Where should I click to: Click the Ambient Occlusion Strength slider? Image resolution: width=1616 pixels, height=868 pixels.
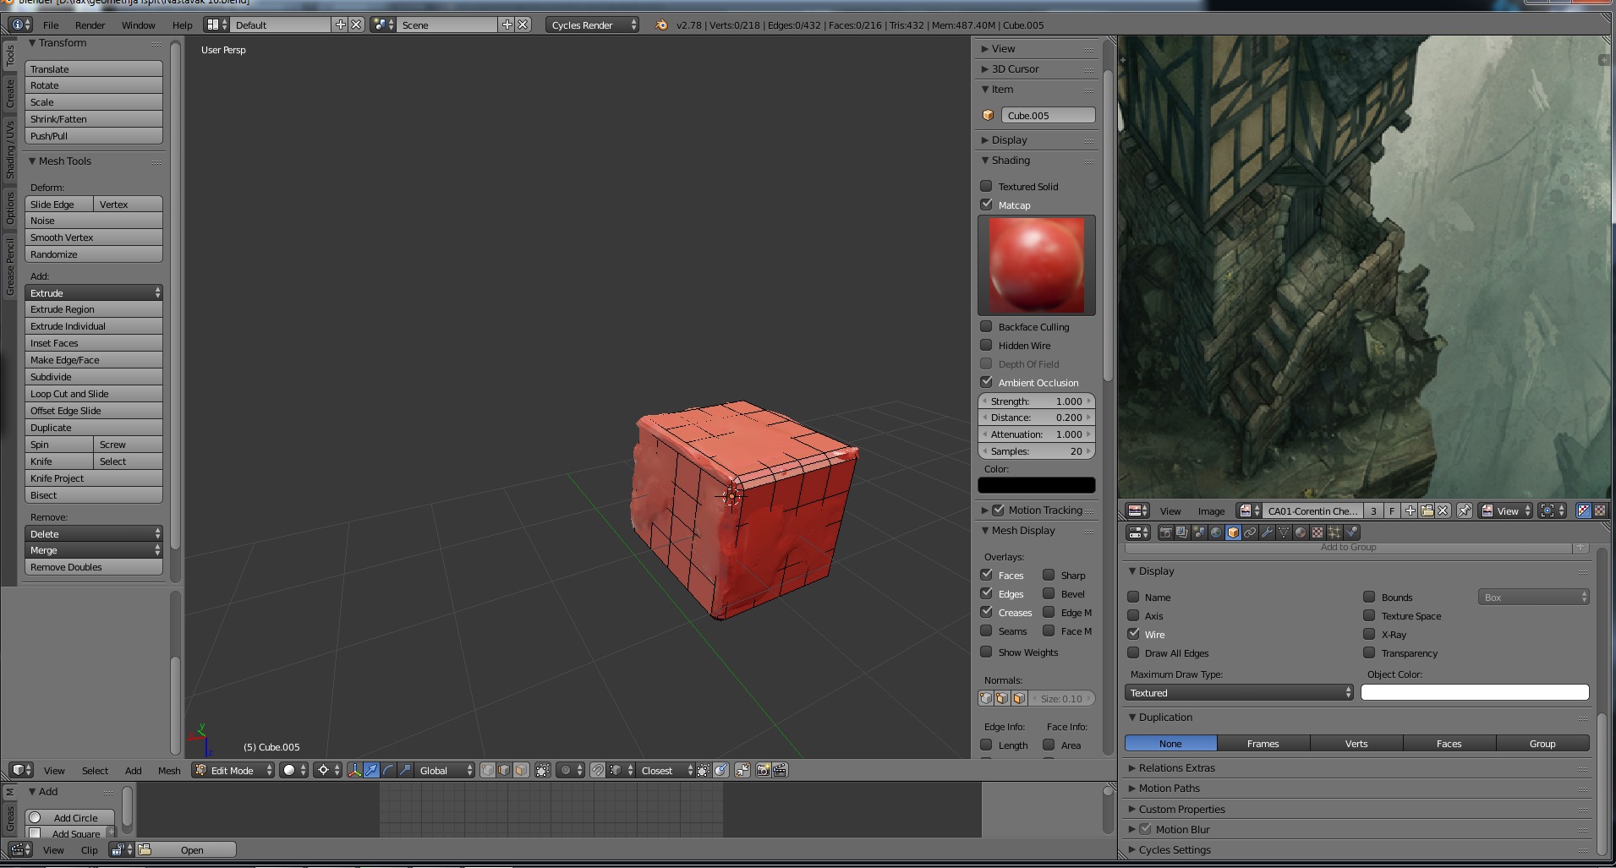tap(1036, 401)
